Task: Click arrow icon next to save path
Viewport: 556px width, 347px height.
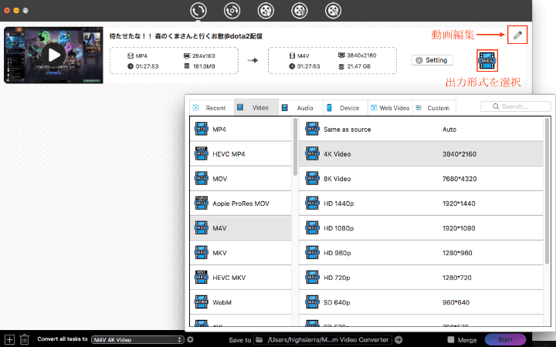Action: (x=398, y=339)
